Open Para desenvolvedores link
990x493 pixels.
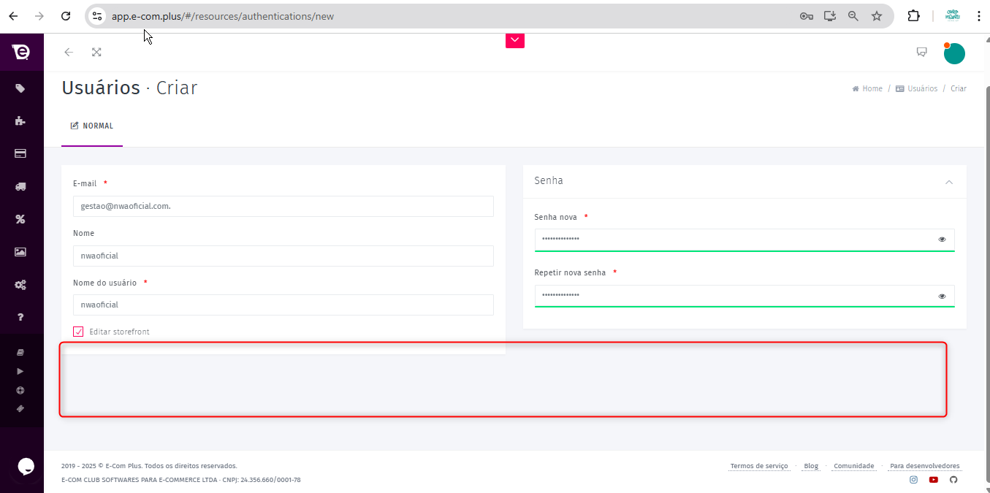click(925, 466)
